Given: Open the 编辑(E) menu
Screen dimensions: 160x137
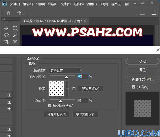Looking at the screenshot, I should (x=28, y=4).
